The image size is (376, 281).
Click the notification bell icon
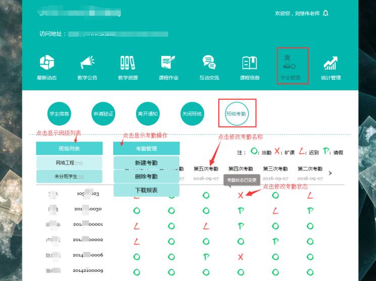[325, 13]
